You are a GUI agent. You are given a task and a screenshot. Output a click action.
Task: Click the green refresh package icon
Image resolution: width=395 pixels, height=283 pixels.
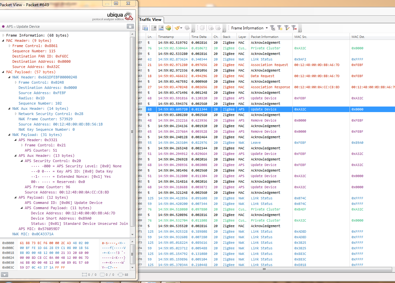click(168, 28)
